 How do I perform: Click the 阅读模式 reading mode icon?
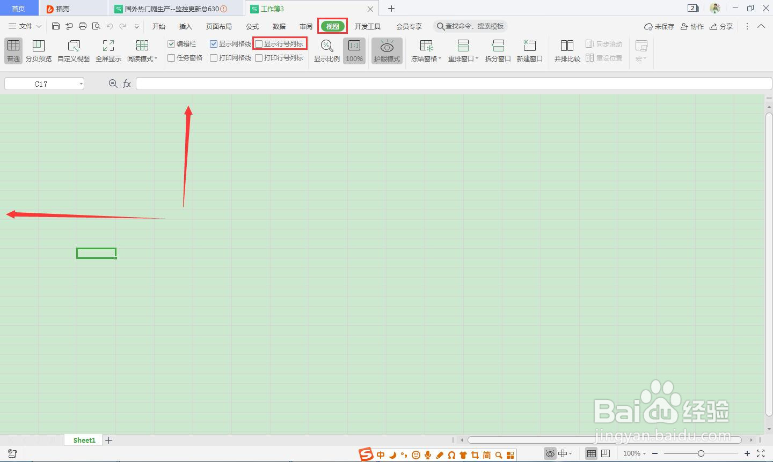pyautogui.click(x=142, y=46)
